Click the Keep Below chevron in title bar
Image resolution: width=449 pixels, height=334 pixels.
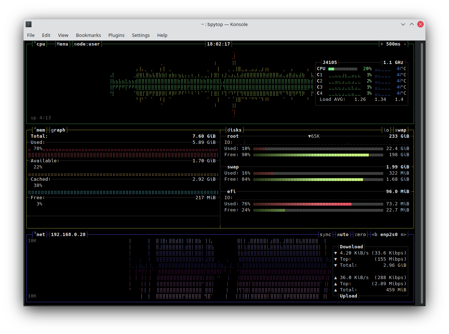403,24
